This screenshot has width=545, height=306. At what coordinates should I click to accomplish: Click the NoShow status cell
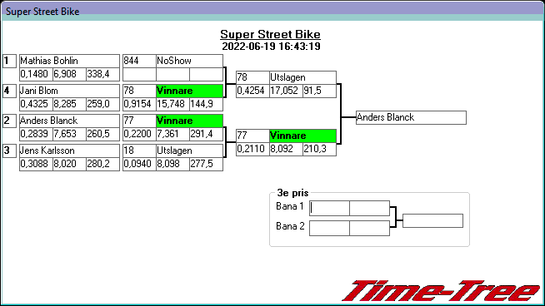click(189, 61)
